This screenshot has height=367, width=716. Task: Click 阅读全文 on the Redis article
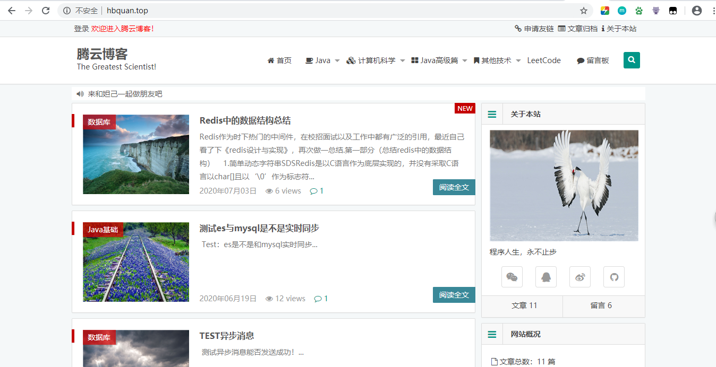coord(454,187)
